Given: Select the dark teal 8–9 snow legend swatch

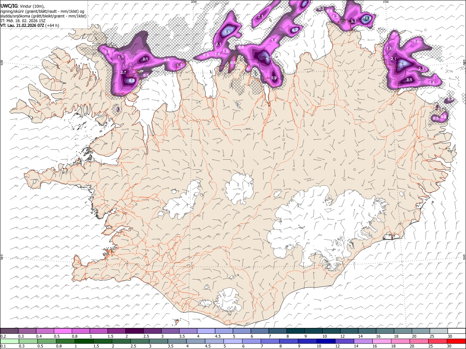Looking at the screenshot, I should tap(295, 331).
